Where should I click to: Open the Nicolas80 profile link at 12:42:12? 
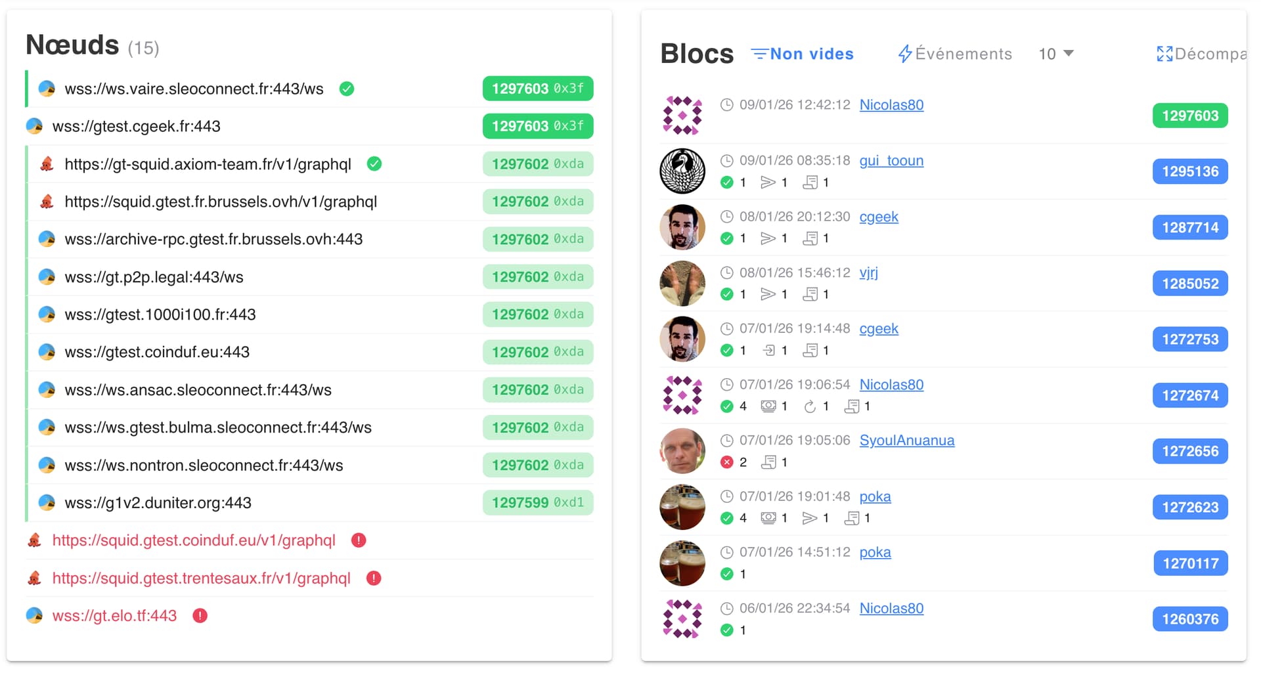[x=891, y=105]
